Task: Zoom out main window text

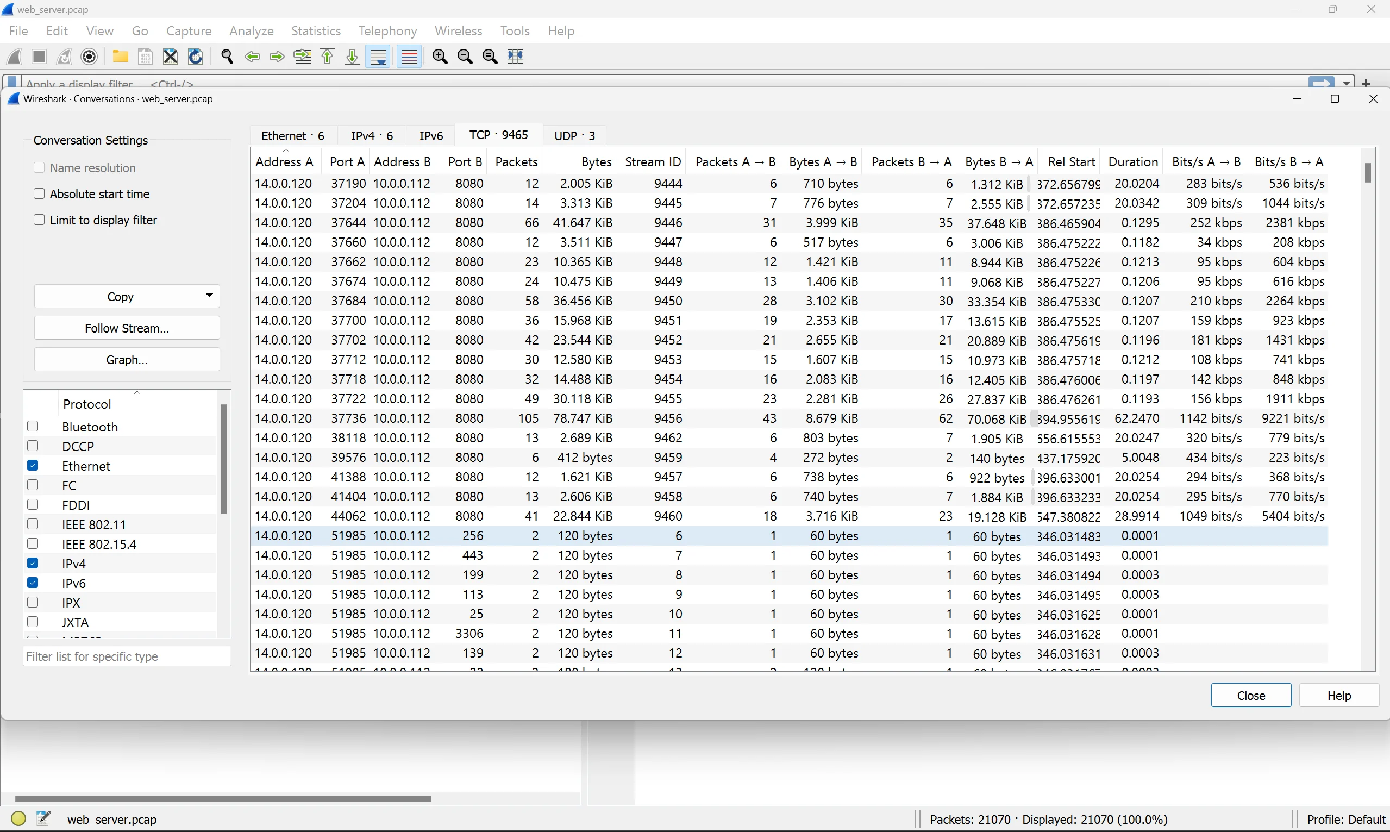Action: [465, 57]
